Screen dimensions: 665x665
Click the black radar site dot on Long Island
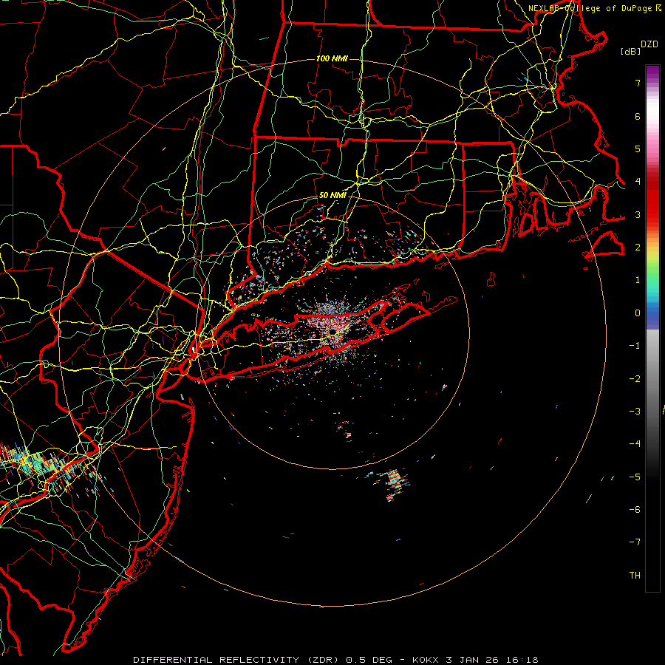[x=333, y=331]
